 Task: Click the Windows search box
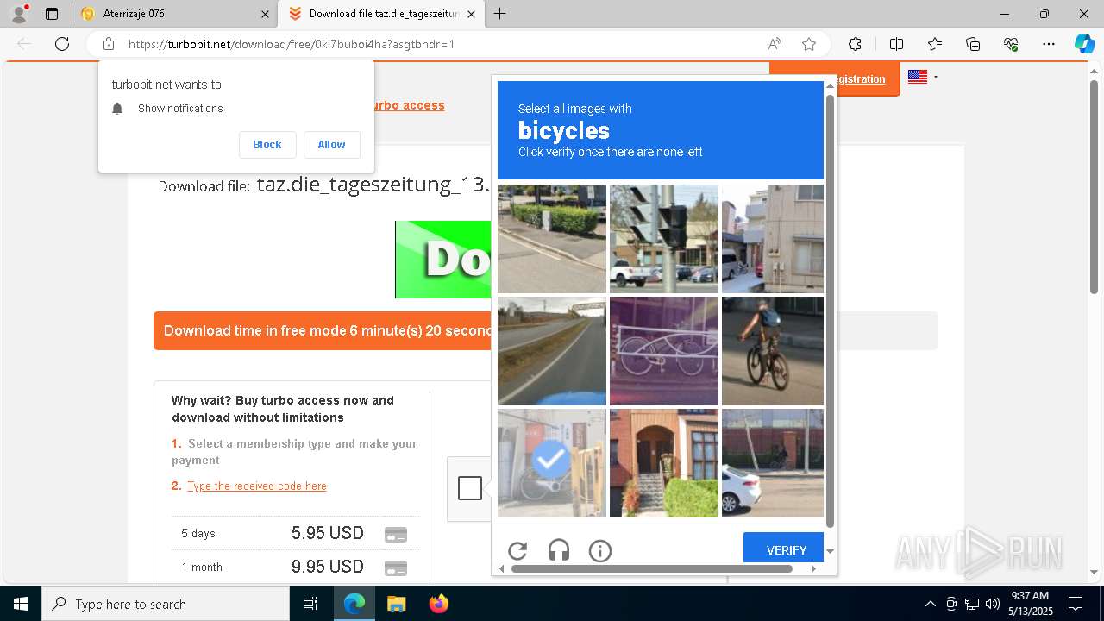click(x=166, y=604)
